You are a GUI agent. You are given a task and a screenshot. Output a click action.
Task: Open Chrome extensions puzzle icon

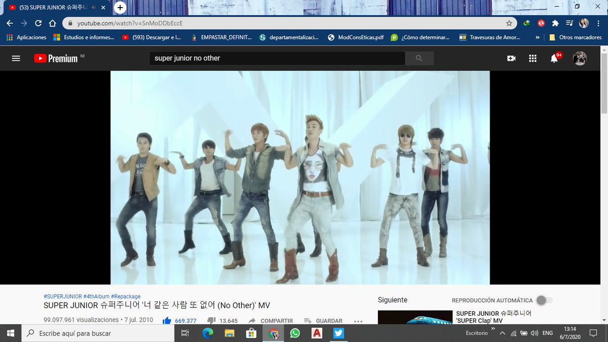pyautogui.click(x=555, y=23)
